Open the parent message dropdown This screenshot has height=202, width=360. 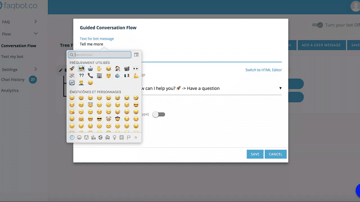(x=280, y=88)
